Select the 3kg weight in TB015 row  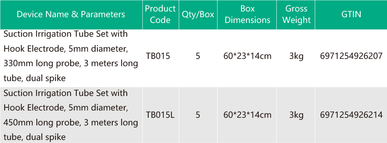click(296, 57)
